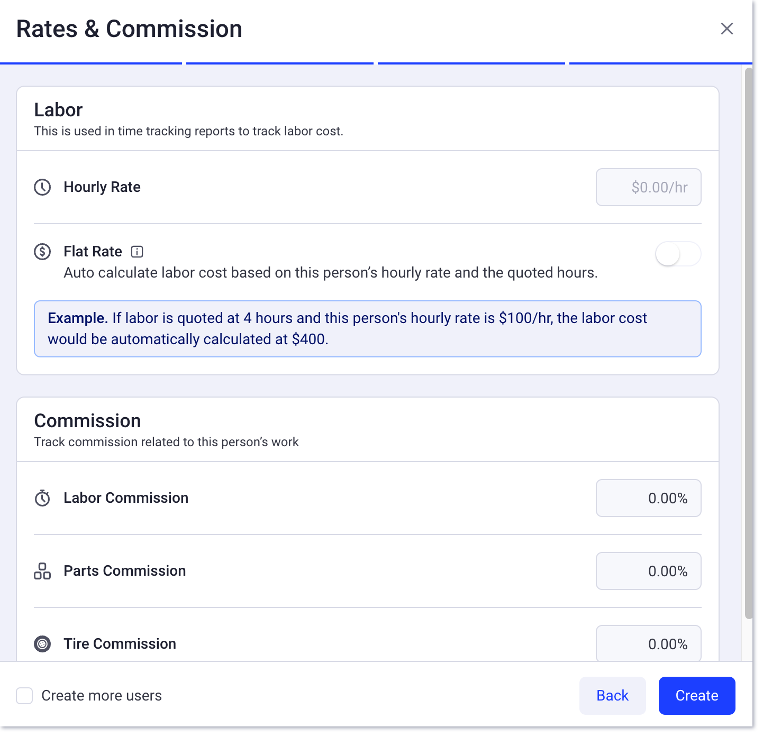Click the Back button
The width and height of the screenshot is (763, 737).
(612, 696)
